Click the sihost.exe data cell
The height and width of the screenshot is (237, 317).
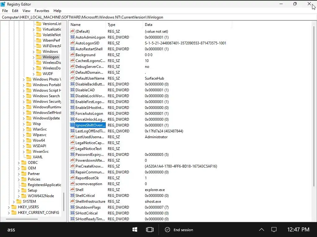[x=153, y=201]
